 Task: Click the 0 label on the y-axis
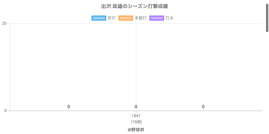(5, 111)
